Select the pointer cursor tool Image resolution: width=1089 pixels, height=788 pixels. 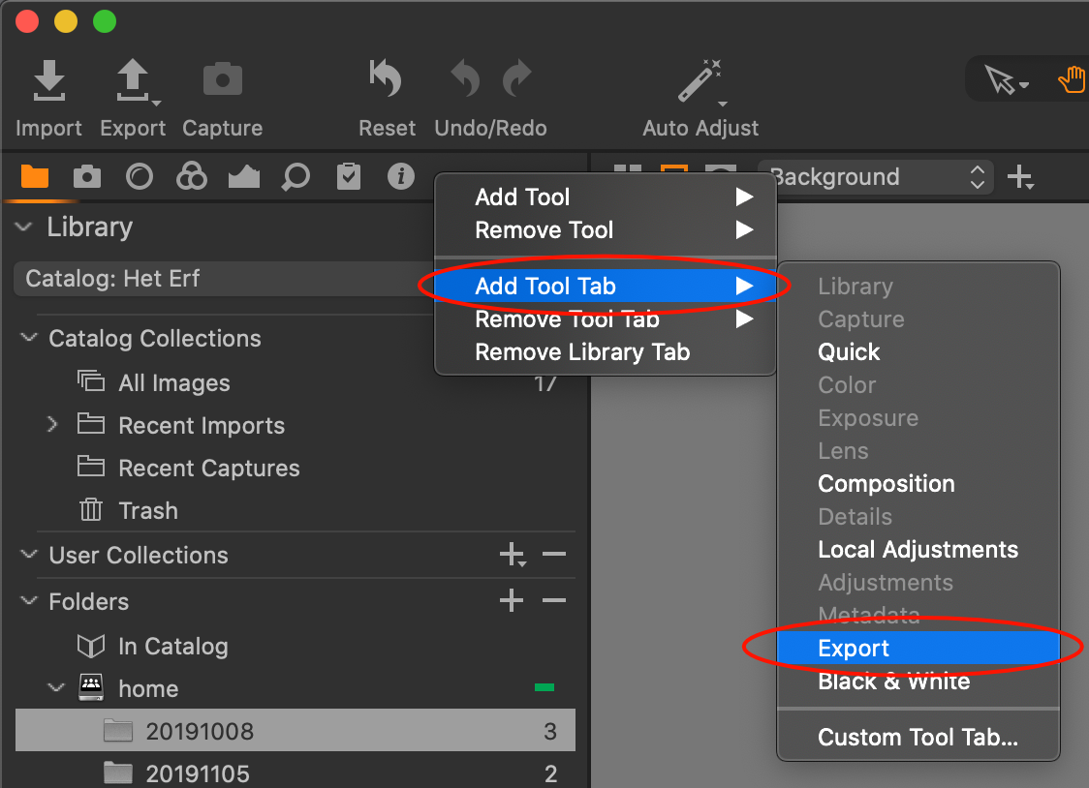1003,80
